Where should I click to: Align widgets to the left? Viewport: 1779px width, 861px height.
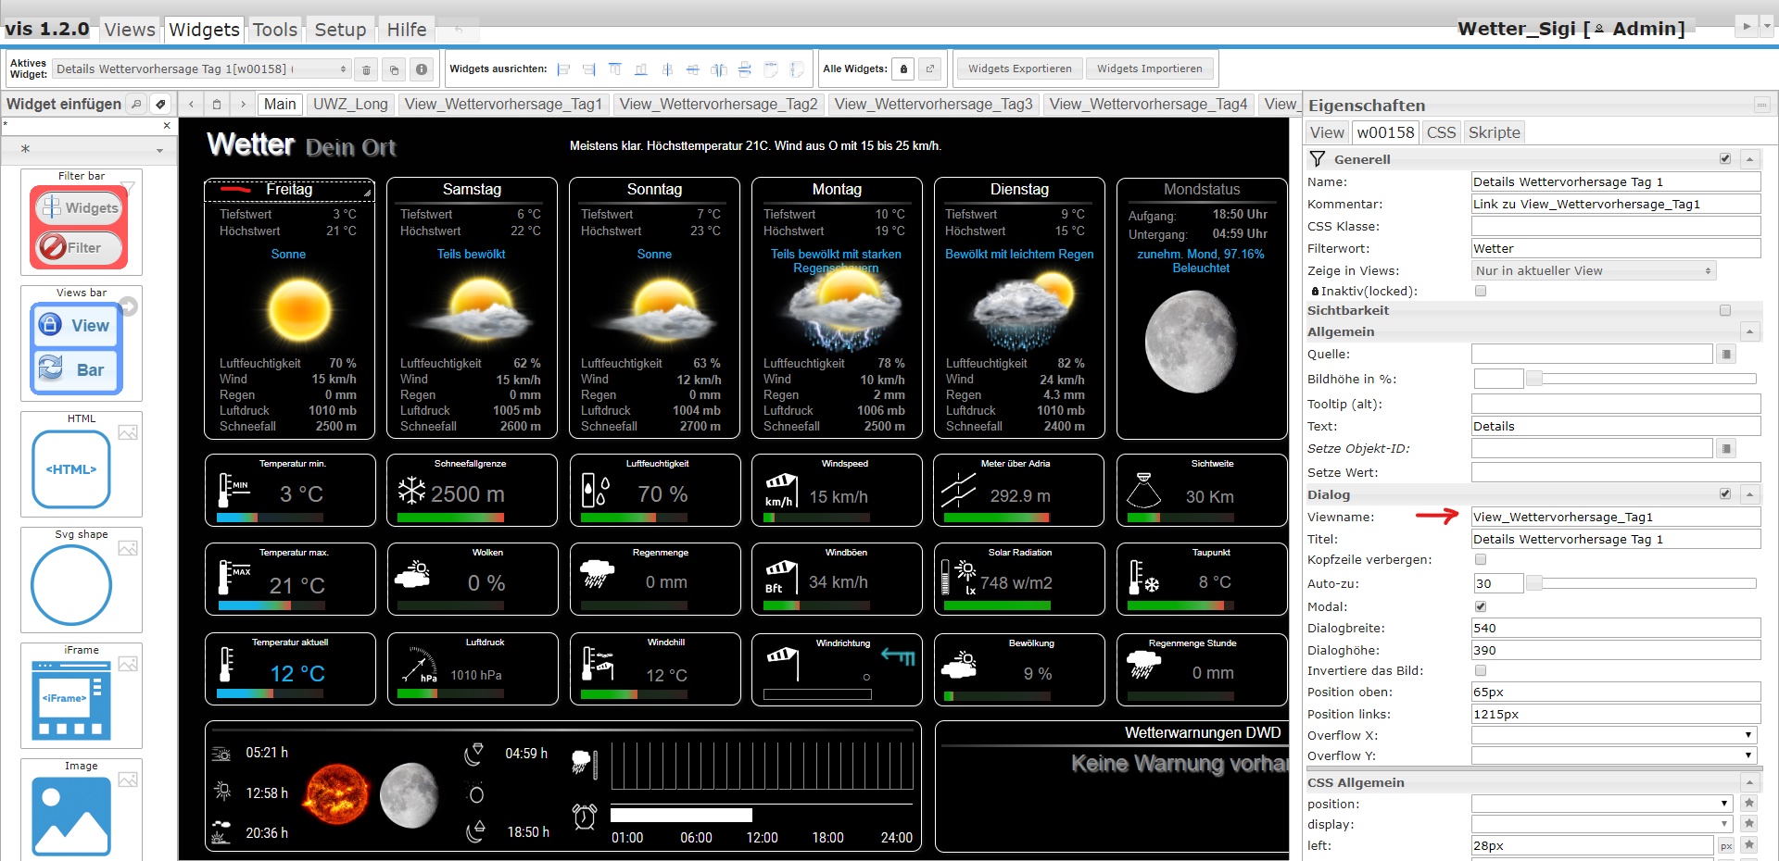[563, 69]
